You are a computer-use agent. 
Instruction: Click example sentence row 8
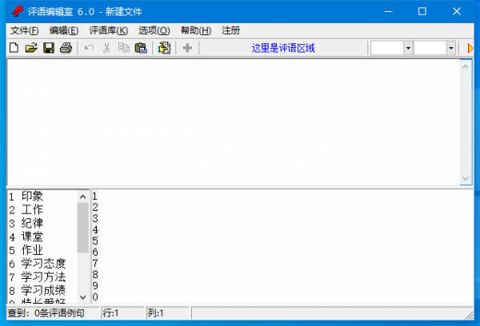pos(282,274)
